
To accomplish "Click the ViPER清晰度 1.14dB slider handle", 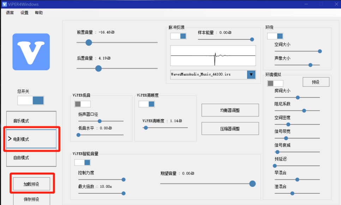I will pyautogui.click(x=146, y=128).
